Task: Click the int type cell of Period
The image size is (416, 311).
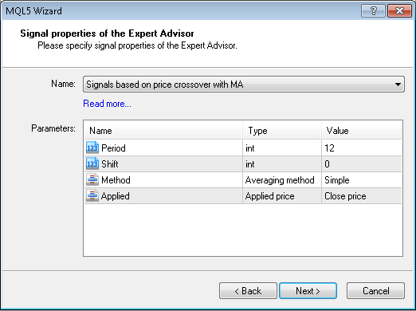Action: pos(282,148)
